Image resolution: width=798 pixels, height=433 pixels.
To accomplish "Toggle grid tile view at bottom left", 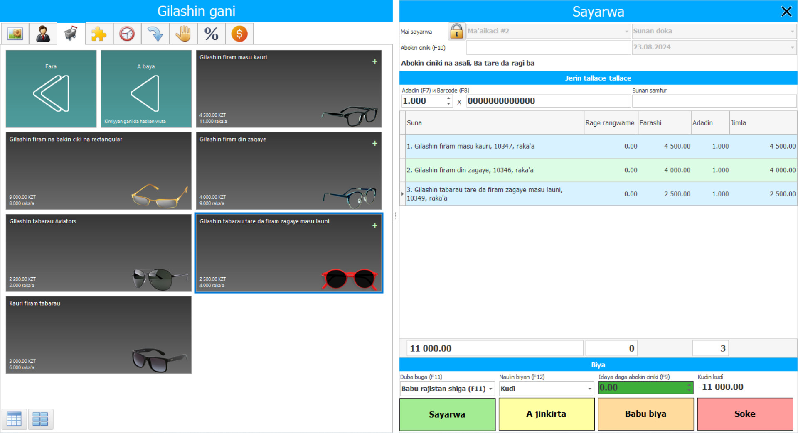I will click(40, 419).
